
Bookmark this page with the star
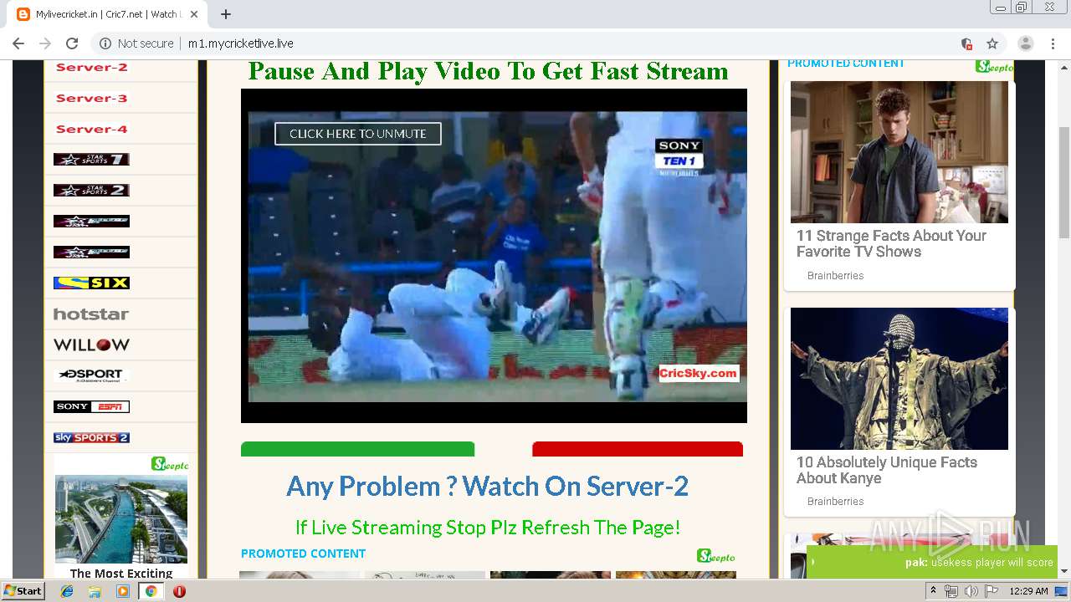tap(992, 43)
